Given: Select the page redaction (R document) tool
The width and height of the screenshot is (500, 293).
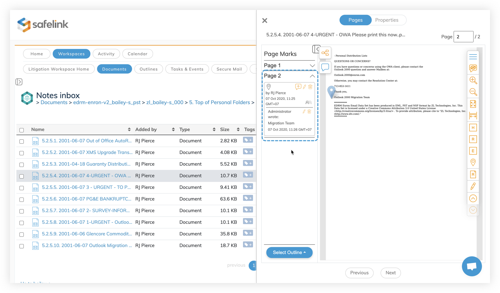Looking at the screenshot, I should [x=473, y=174].
